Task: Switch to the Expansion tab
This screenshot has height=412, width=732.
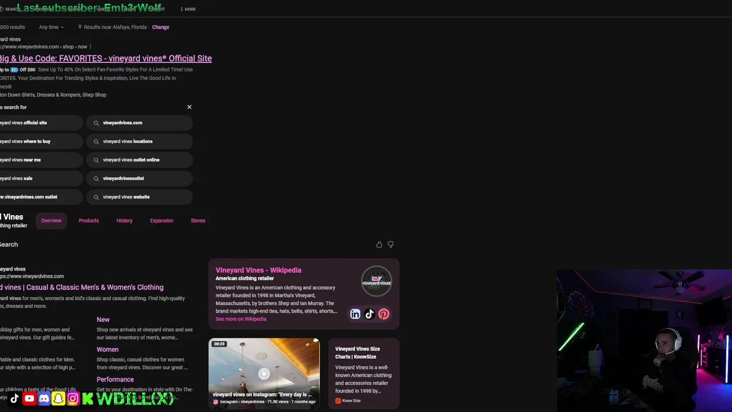Action: pos(161,220)
